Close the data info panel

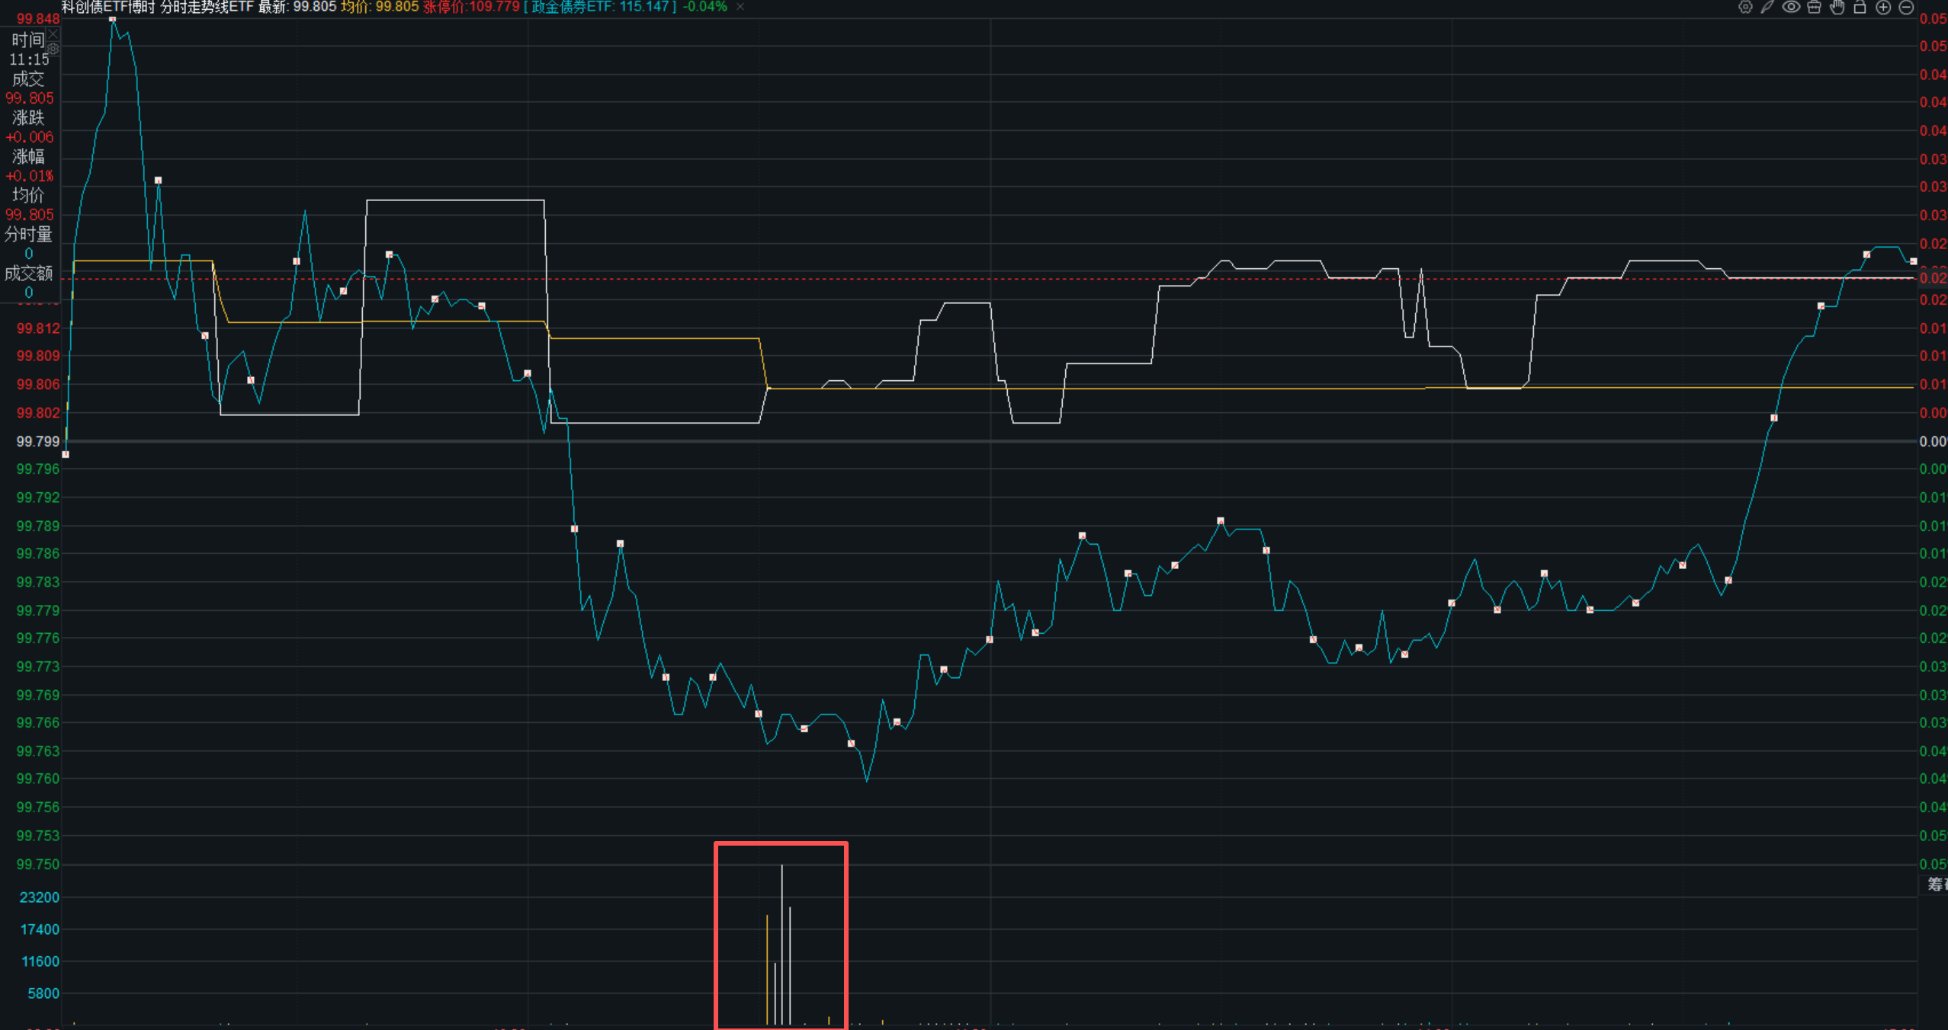pyautogui.click(x=53, y=34)
